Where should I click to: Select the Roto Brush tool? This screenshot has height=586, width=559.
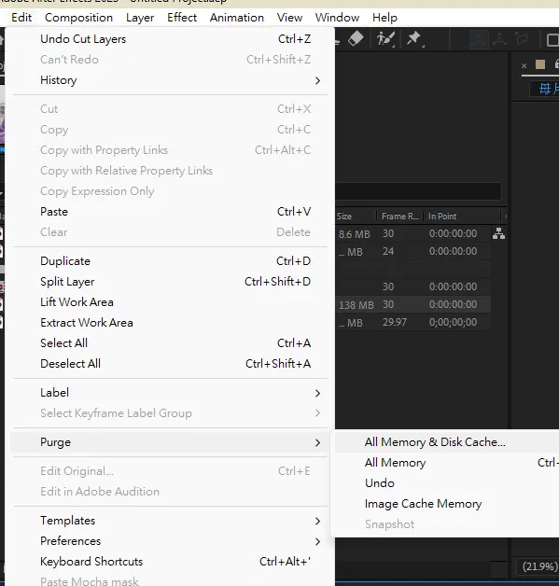point(385,39)
